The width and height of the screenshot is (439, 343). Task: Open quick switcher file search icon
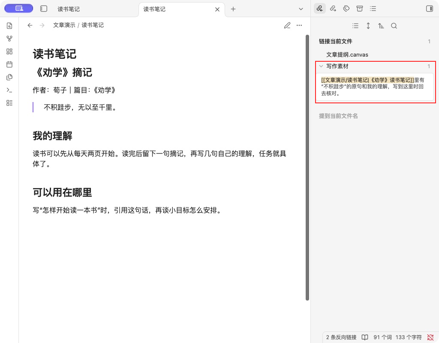(9, 26)
